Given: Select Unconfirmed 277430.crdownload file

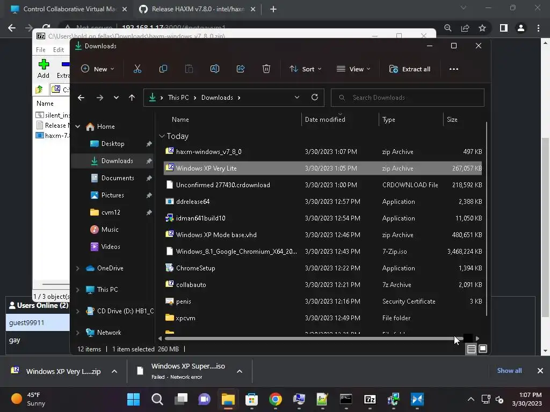Looking at the screenshot, I should tap(323, 185).
